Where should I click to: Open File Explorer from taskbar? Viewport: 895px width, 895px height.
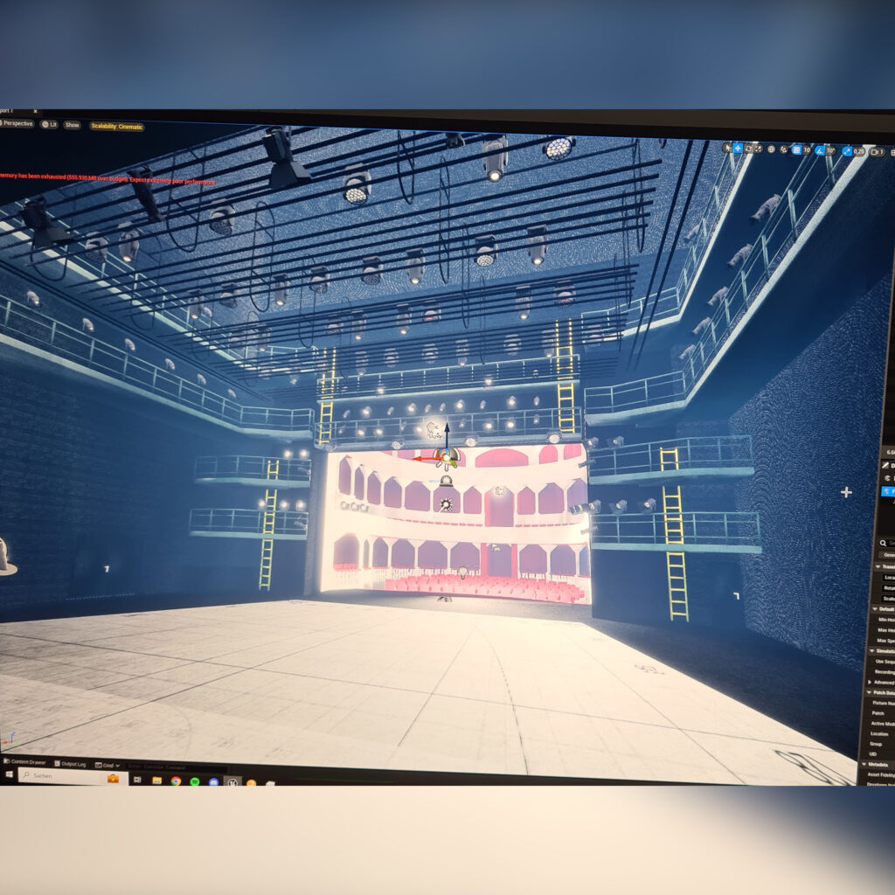(x=157, y=781)
